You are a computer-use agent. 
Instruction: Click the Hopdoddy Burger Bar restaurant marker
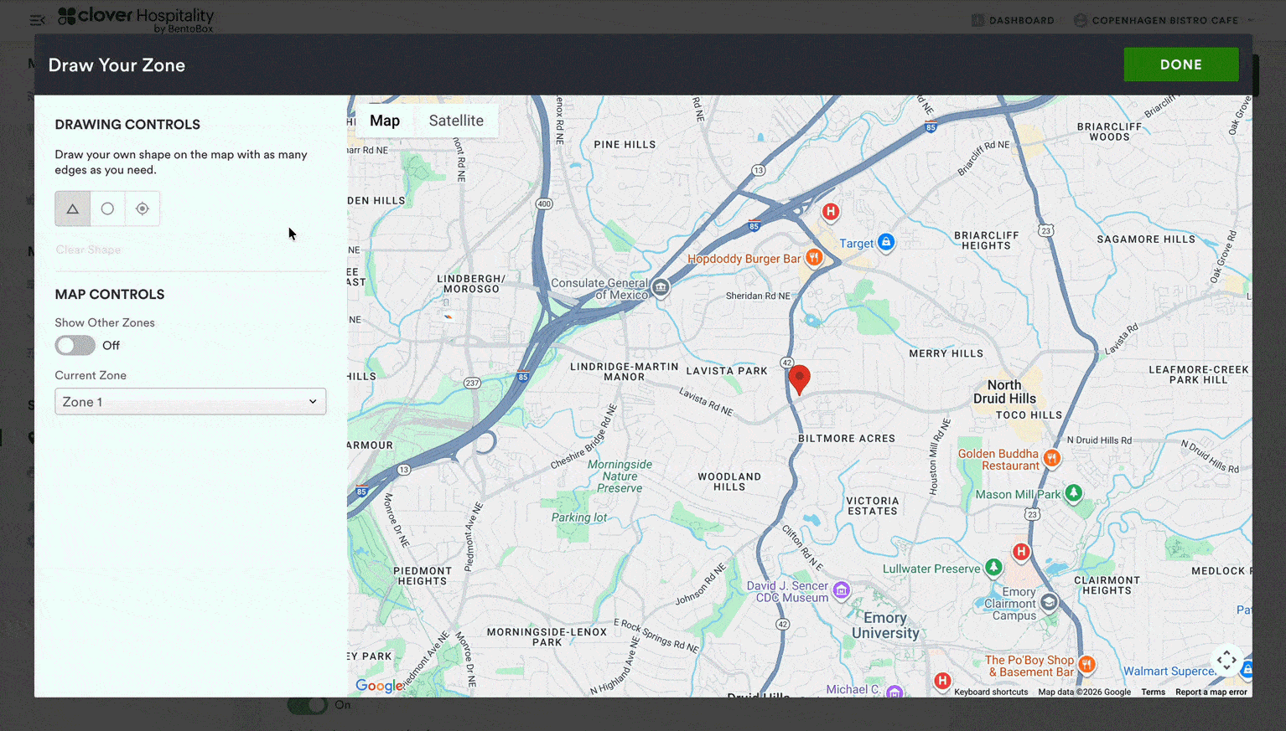point(813,258)
